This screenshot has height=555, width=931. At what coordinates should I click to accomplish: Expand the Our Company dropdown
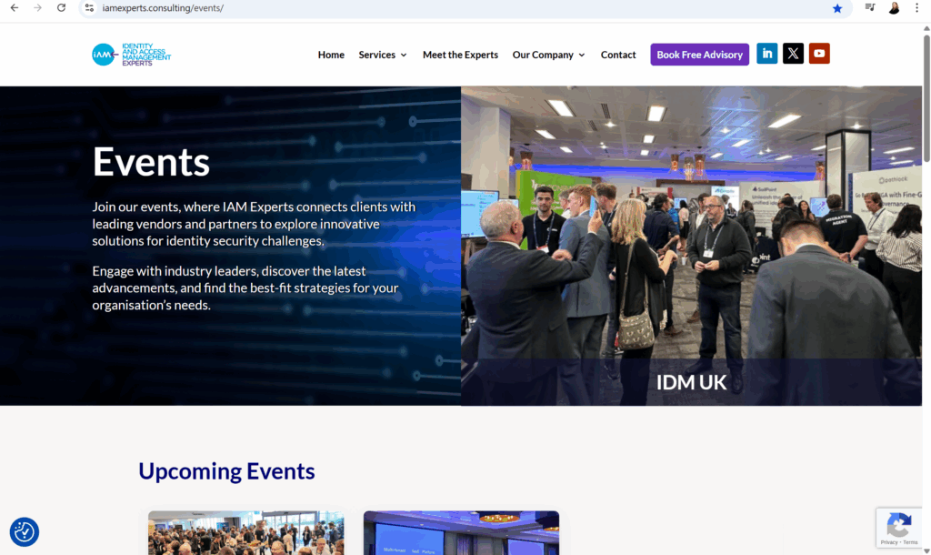tap(548, 55)
